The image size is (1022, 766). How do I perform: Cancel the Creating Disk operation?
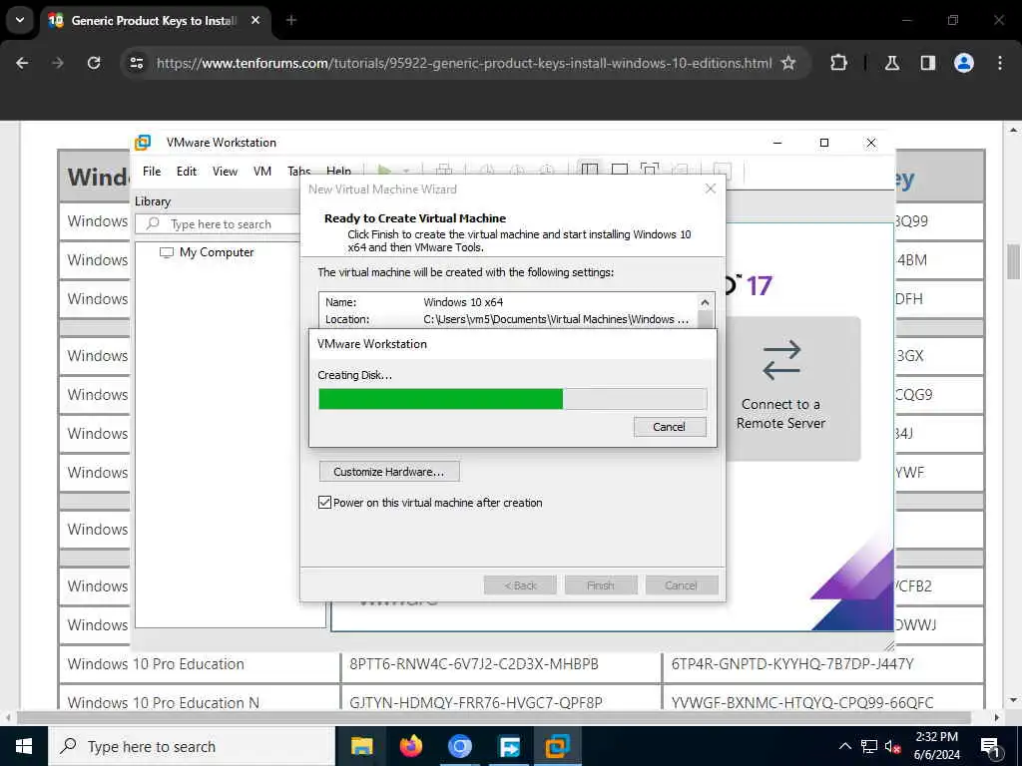[670, 427]
